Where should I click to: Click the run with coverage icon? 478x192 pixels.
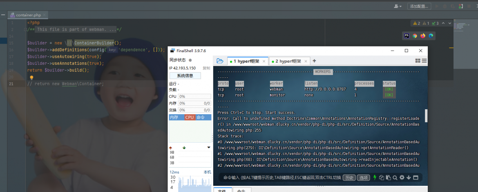click(x=453, y=6)
